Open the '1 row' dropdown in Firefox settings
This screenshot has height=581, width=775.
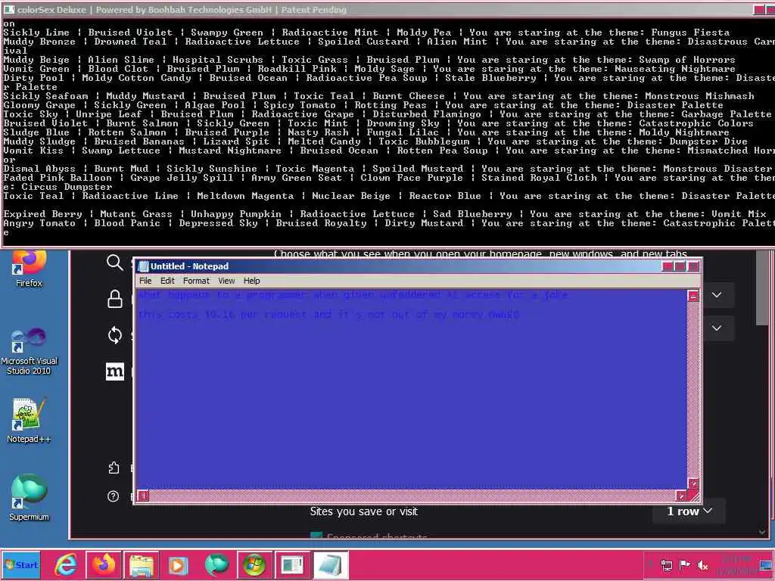coord(689,511)
